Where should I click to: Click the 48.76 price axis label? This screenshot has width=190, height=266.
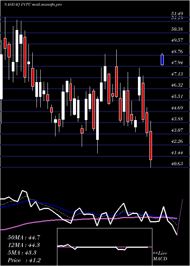[177, 52]
